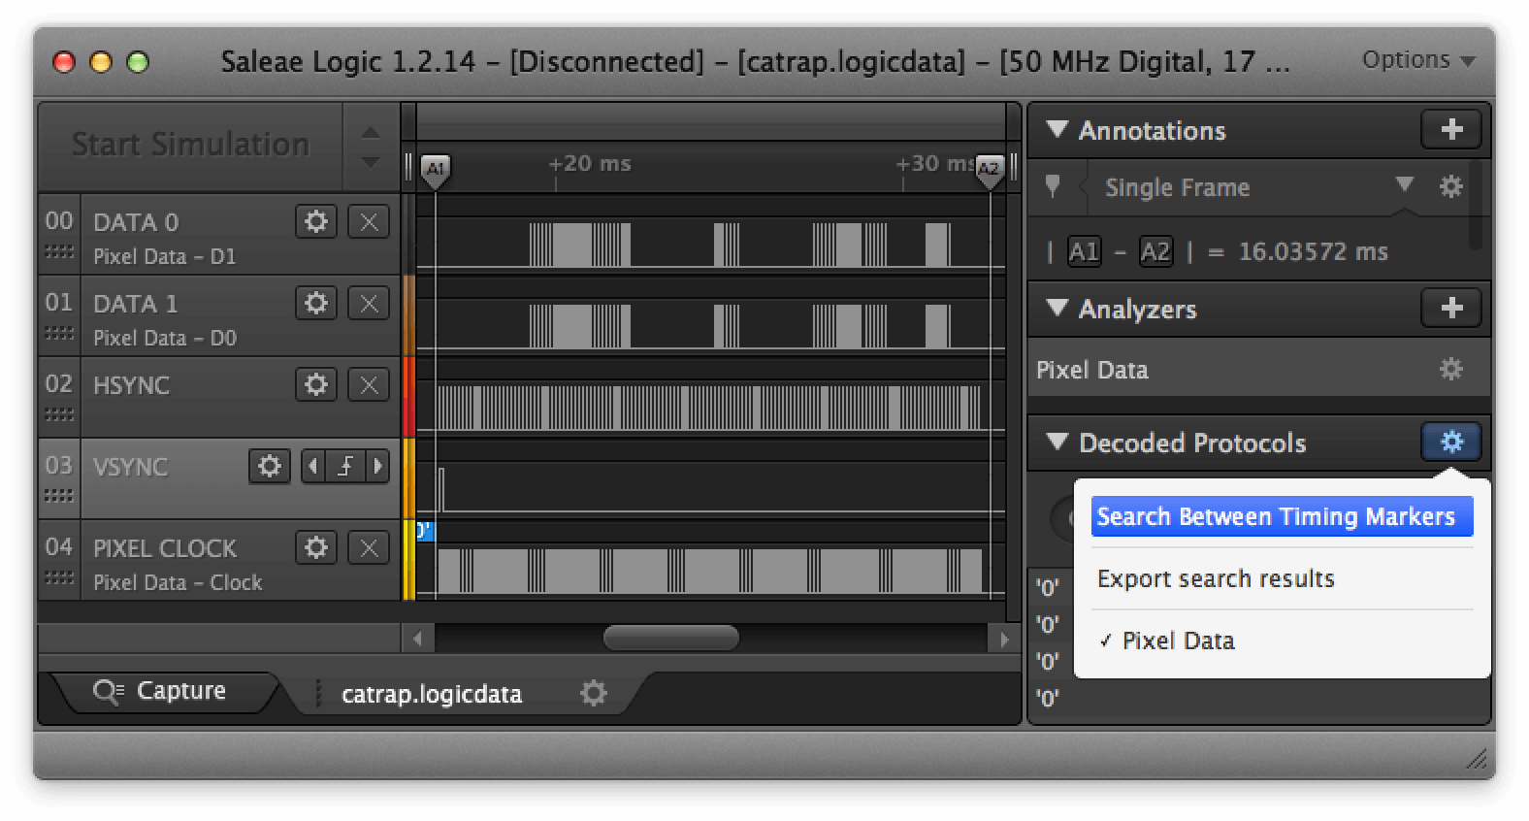The width and height of the screenshot is (1529, 821).
Task: Open Pixel Data analyzer gear settings
Action: point(1450,369)
